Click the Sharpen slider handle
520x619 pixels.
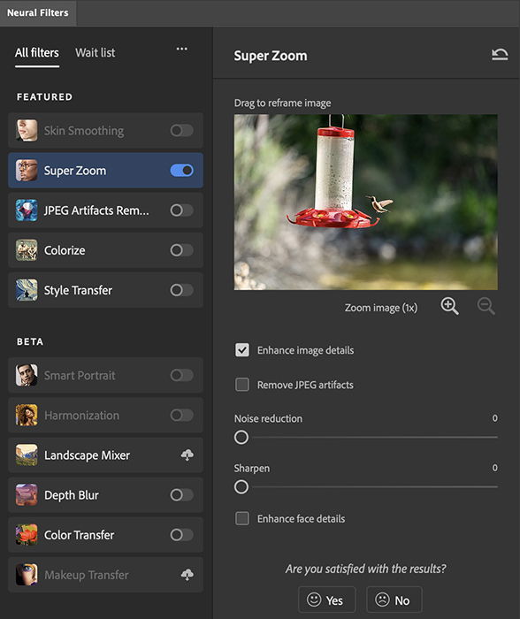pyautogui.click(x=241, y=487)
